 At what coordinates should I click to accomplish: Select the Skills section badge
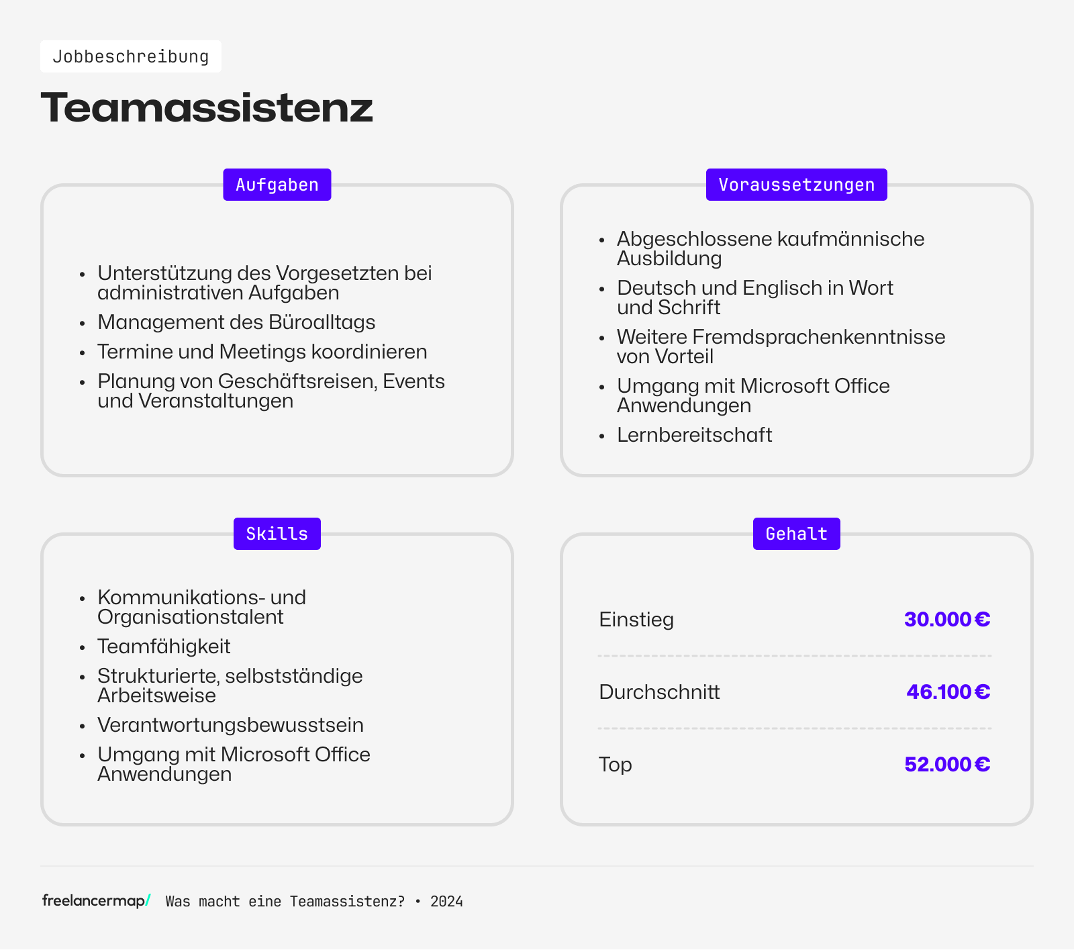[x=277, y=534]
